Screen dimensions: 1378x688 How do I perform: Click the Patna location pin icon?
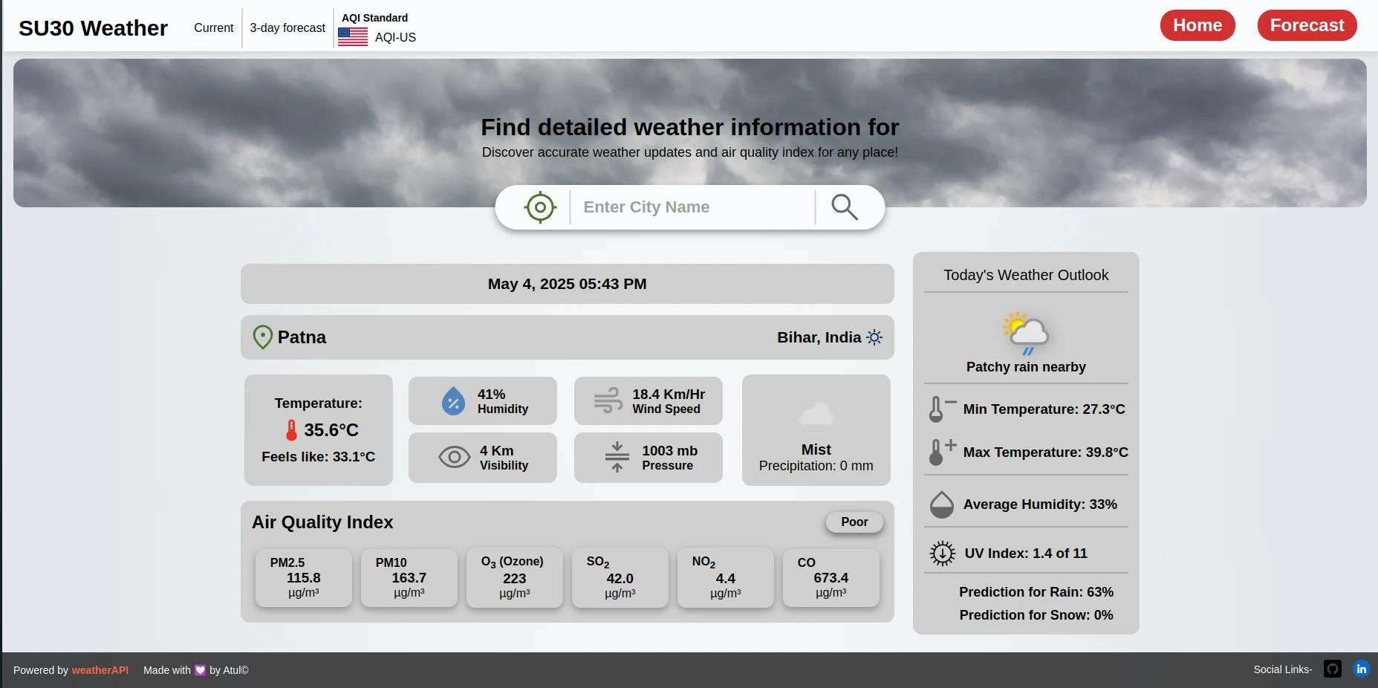point(262,337)
